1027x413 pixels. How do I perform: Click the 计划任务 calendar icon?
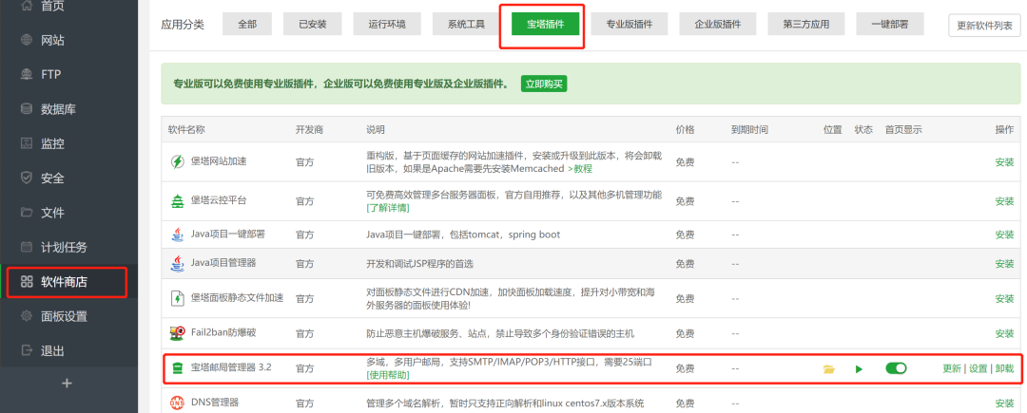pyautogui.click(x=27, y=247)
